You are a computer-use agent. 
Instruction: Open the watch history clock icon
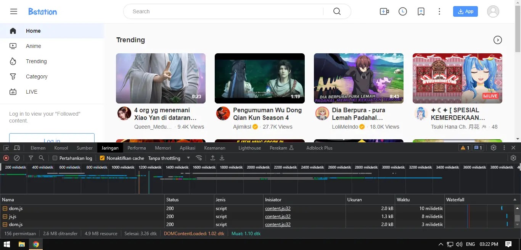403,11
